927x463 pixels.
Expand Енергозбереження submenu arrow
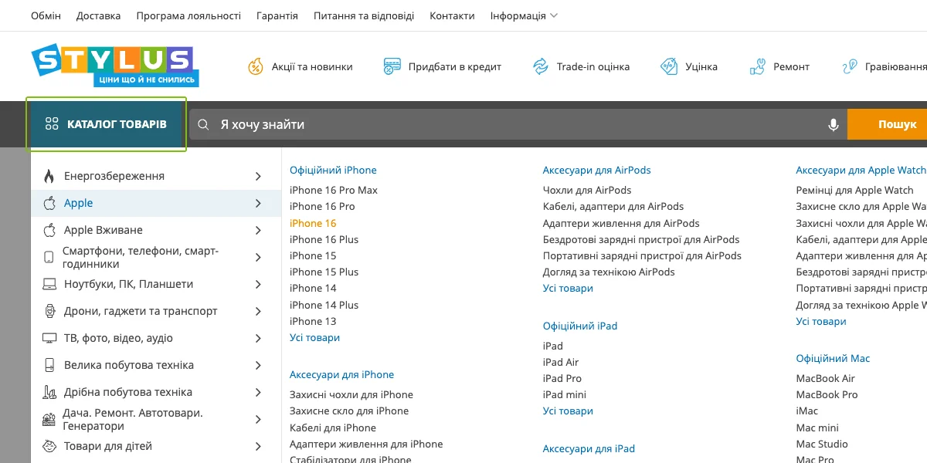pyautogui.click(x=258, y=176)
